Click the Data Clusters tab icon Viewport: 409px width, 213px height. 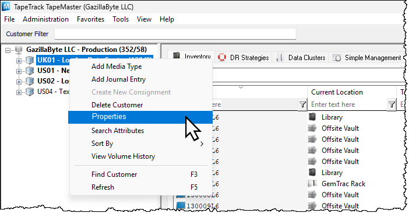pos(280,57)
